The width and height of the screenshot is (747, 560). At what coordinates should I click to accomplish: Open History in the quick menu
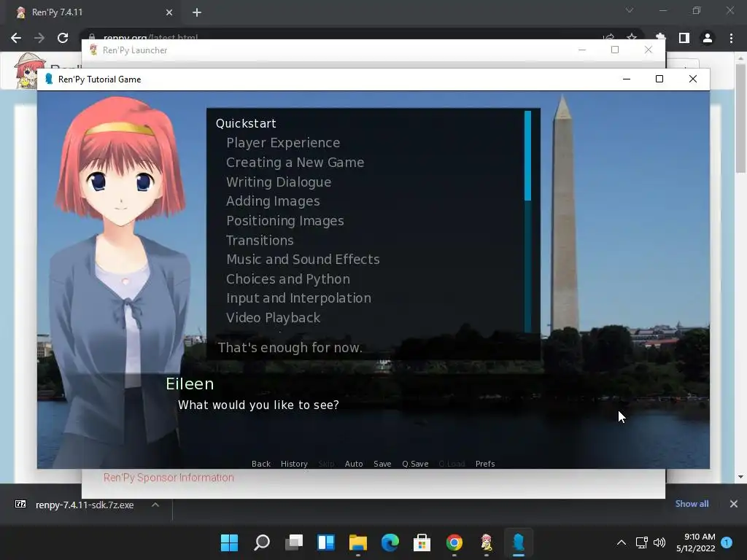[x=294, y=464]
